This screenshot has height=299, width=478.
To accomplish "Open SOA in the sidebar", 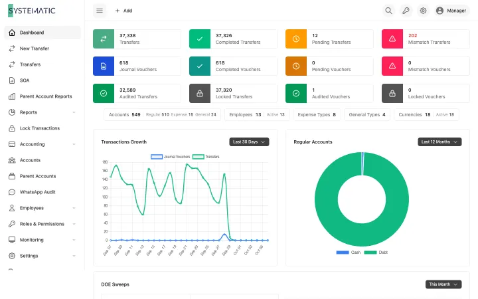I will pos(42,80).
